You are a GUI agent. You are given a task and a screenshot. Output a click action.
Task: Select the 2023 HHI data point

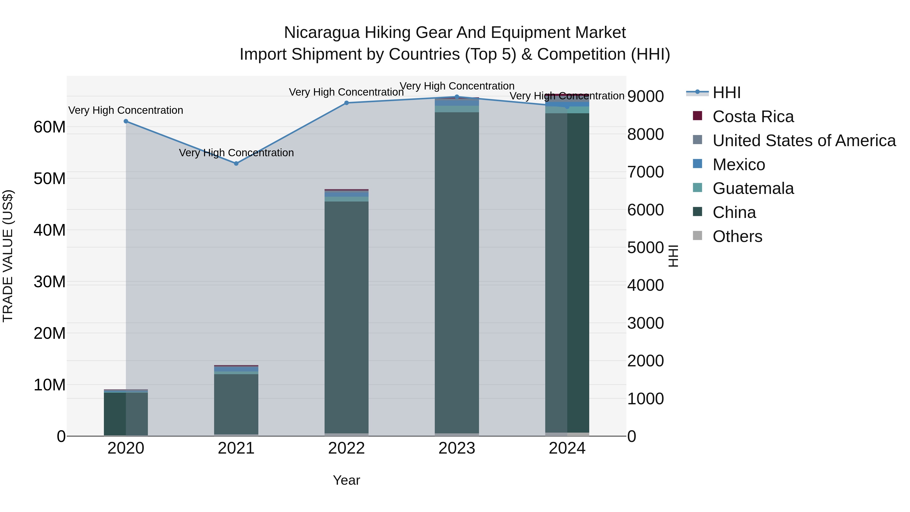(x=457, y=97)
